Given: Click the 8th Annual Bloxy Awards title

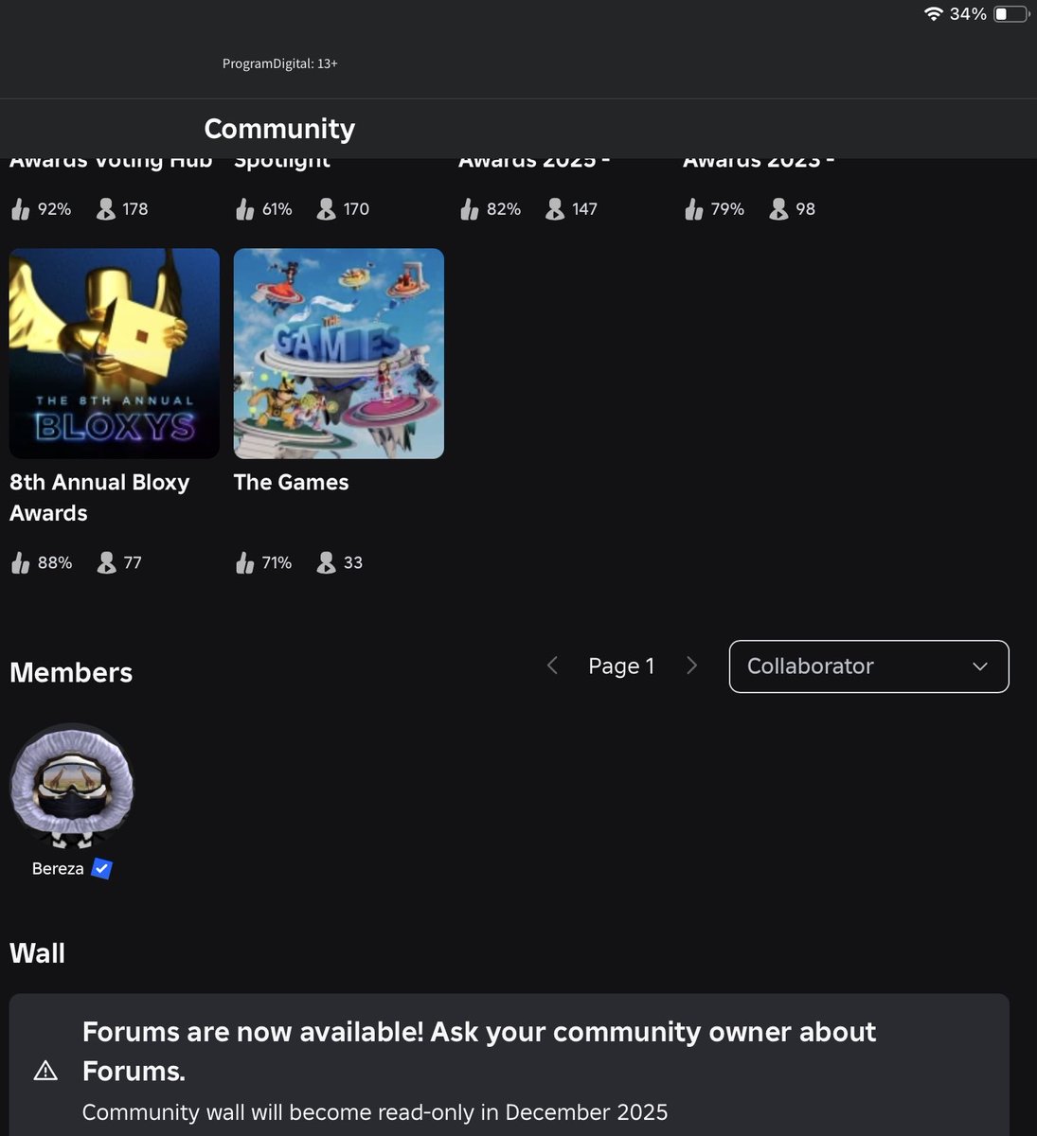Looking at the screenshot, I should 99,497.
